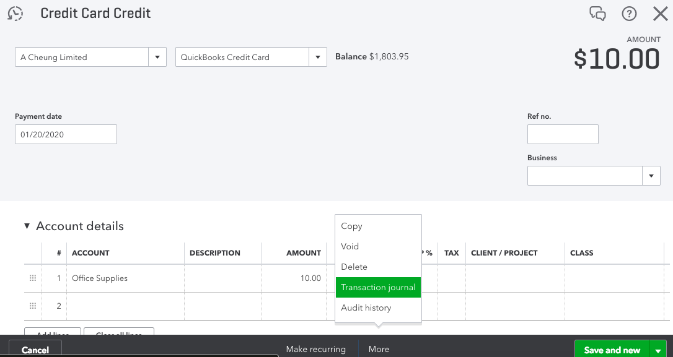Choose Void in the popup menu
The width and height of the screenshot is (673, 357).
click(350, 246)
